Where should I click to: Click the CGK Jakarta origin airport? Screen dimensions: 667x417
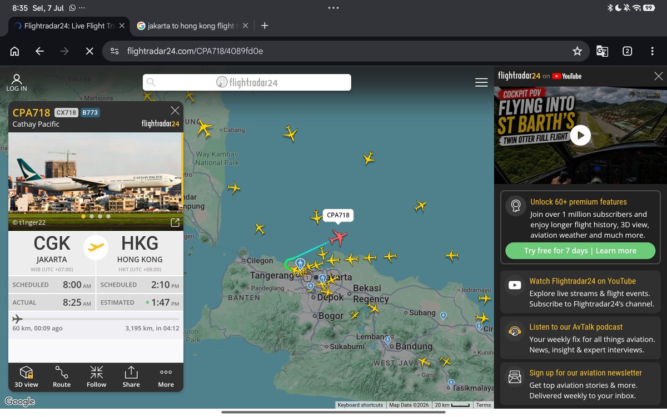click(52, 249)
